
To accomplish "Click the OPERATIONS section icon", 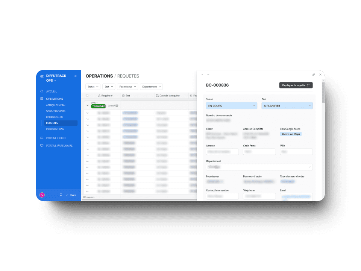I will tap(42, 99).
